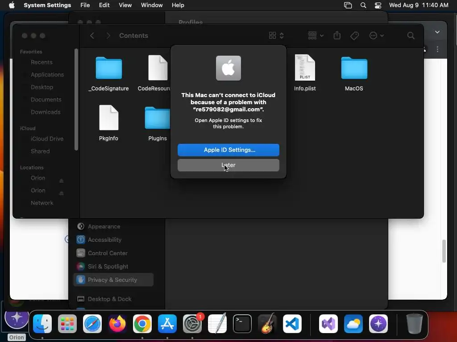Click the Finder sidebar scrollbar
This screenshot has height=342, width=457.
coord(76,99)
